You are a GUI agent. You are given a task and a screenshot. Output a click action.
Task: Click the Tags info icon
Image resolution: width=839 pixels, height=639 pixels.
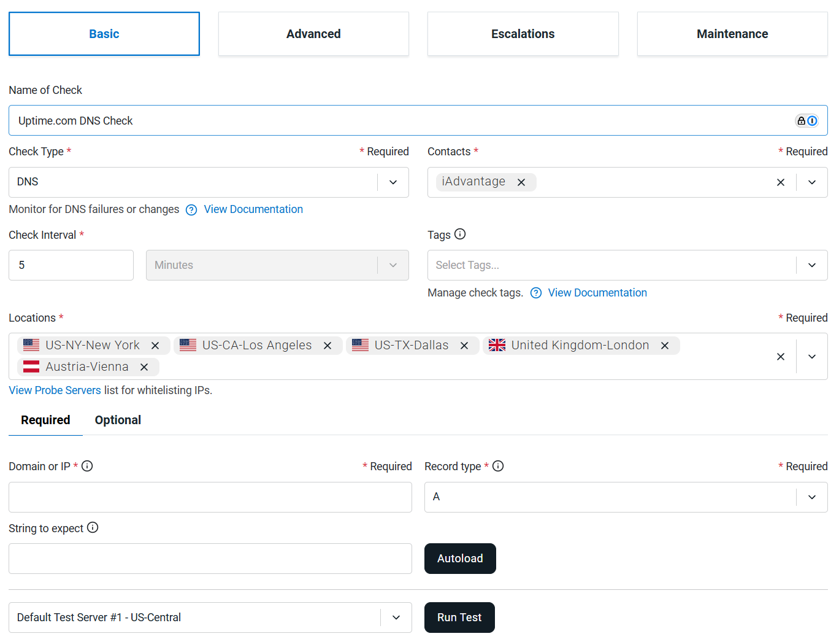coord(460,234)
